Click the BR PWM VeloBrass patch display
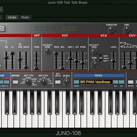The image size is (137, 137). coord(96,82)
